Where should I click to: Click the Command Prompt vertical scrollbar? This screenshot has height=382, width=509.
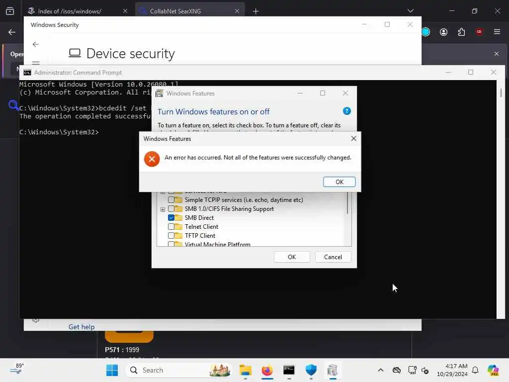(501, 93)
